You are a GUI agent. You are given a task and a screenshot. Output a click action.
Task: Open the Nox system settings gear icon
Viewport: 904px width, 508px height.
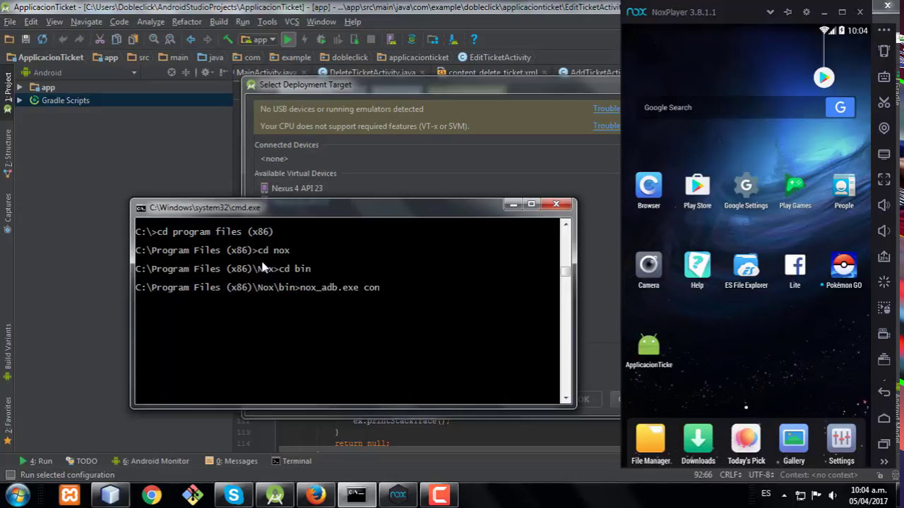[x=807, y=12]
